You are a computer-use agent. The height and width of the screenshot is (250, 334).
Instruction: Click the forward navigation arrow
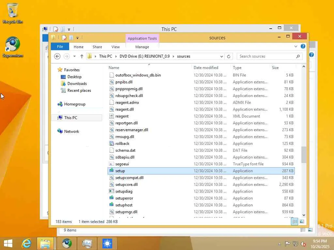67,56
